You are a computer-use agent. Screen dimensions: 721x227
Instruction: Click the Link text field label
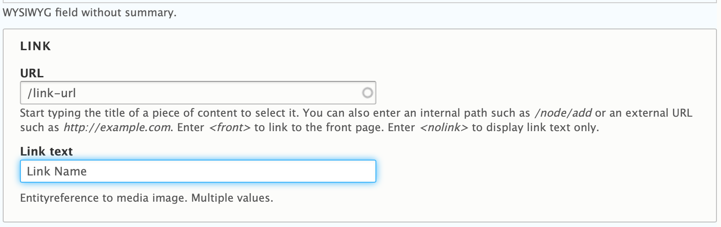[46, 151]
